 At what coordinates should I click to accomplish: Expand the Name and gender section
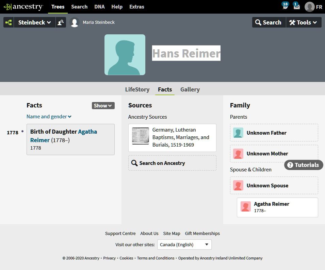click(49, 117)
